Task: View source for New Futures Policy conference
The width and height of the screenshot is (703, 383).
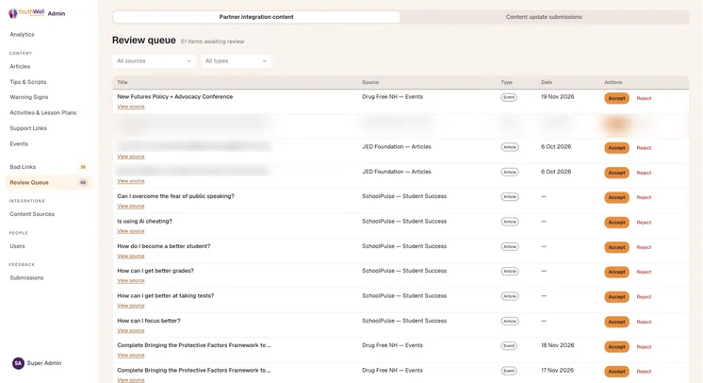Action: [131, 107]
